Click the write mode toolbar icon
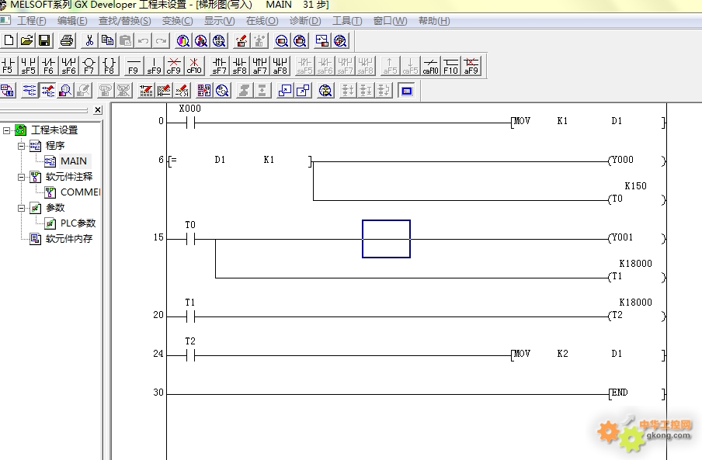 47,91
